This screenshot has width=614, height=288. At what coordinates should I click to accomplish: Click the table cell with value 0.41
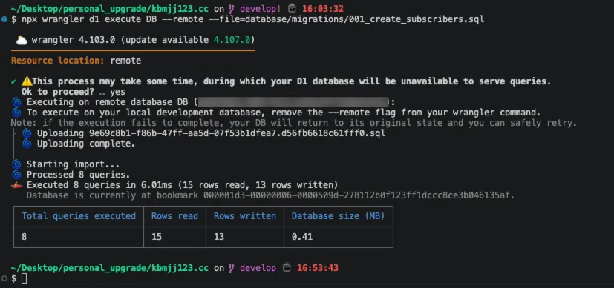(339, 237)
